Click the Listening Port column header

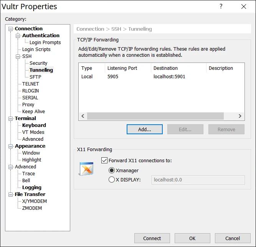(x=128, y=68)
